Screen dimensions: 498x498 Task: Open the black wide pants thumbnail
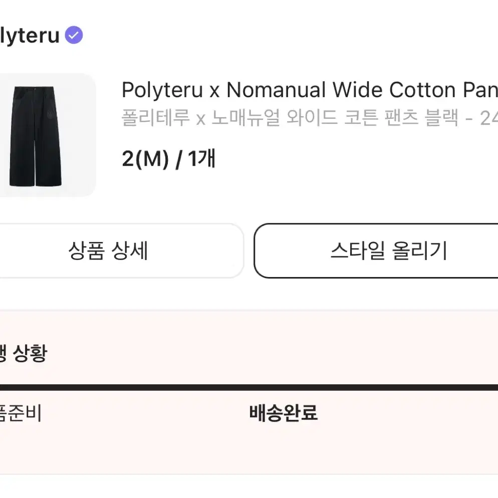tap(35, 136)
